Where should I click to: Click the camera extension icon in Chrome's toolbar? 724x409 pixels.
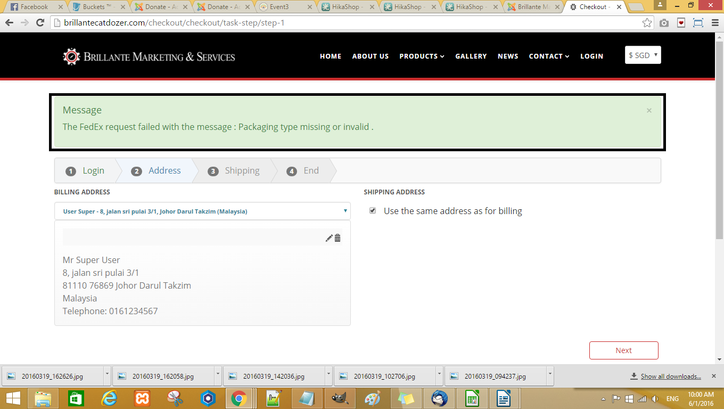tap(664, 23)
